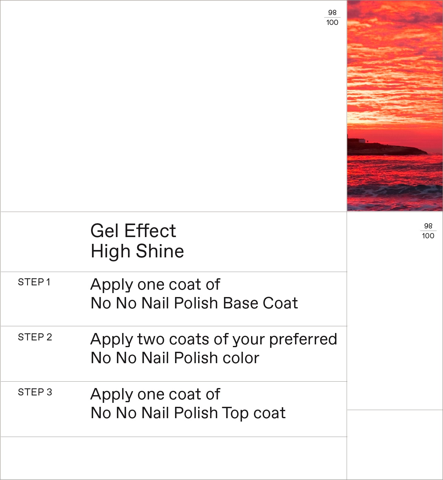Click "No No Nail Polish Top coat" text
This screenshot has width=443, height=480.
pos(188,413)
